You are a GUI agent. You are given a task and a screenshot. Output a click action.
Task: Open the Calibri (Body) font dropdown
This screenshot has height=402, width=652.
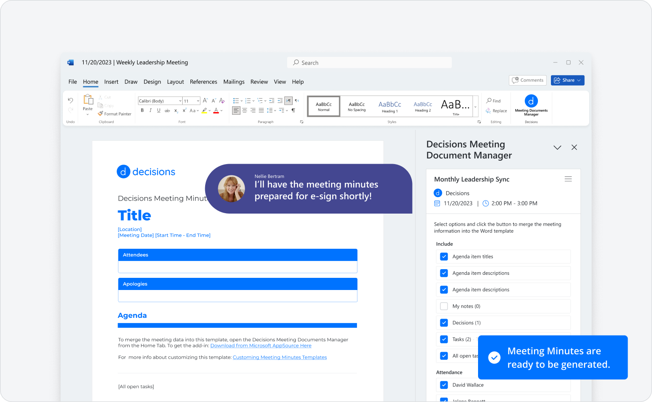click(x=180, y=101)
